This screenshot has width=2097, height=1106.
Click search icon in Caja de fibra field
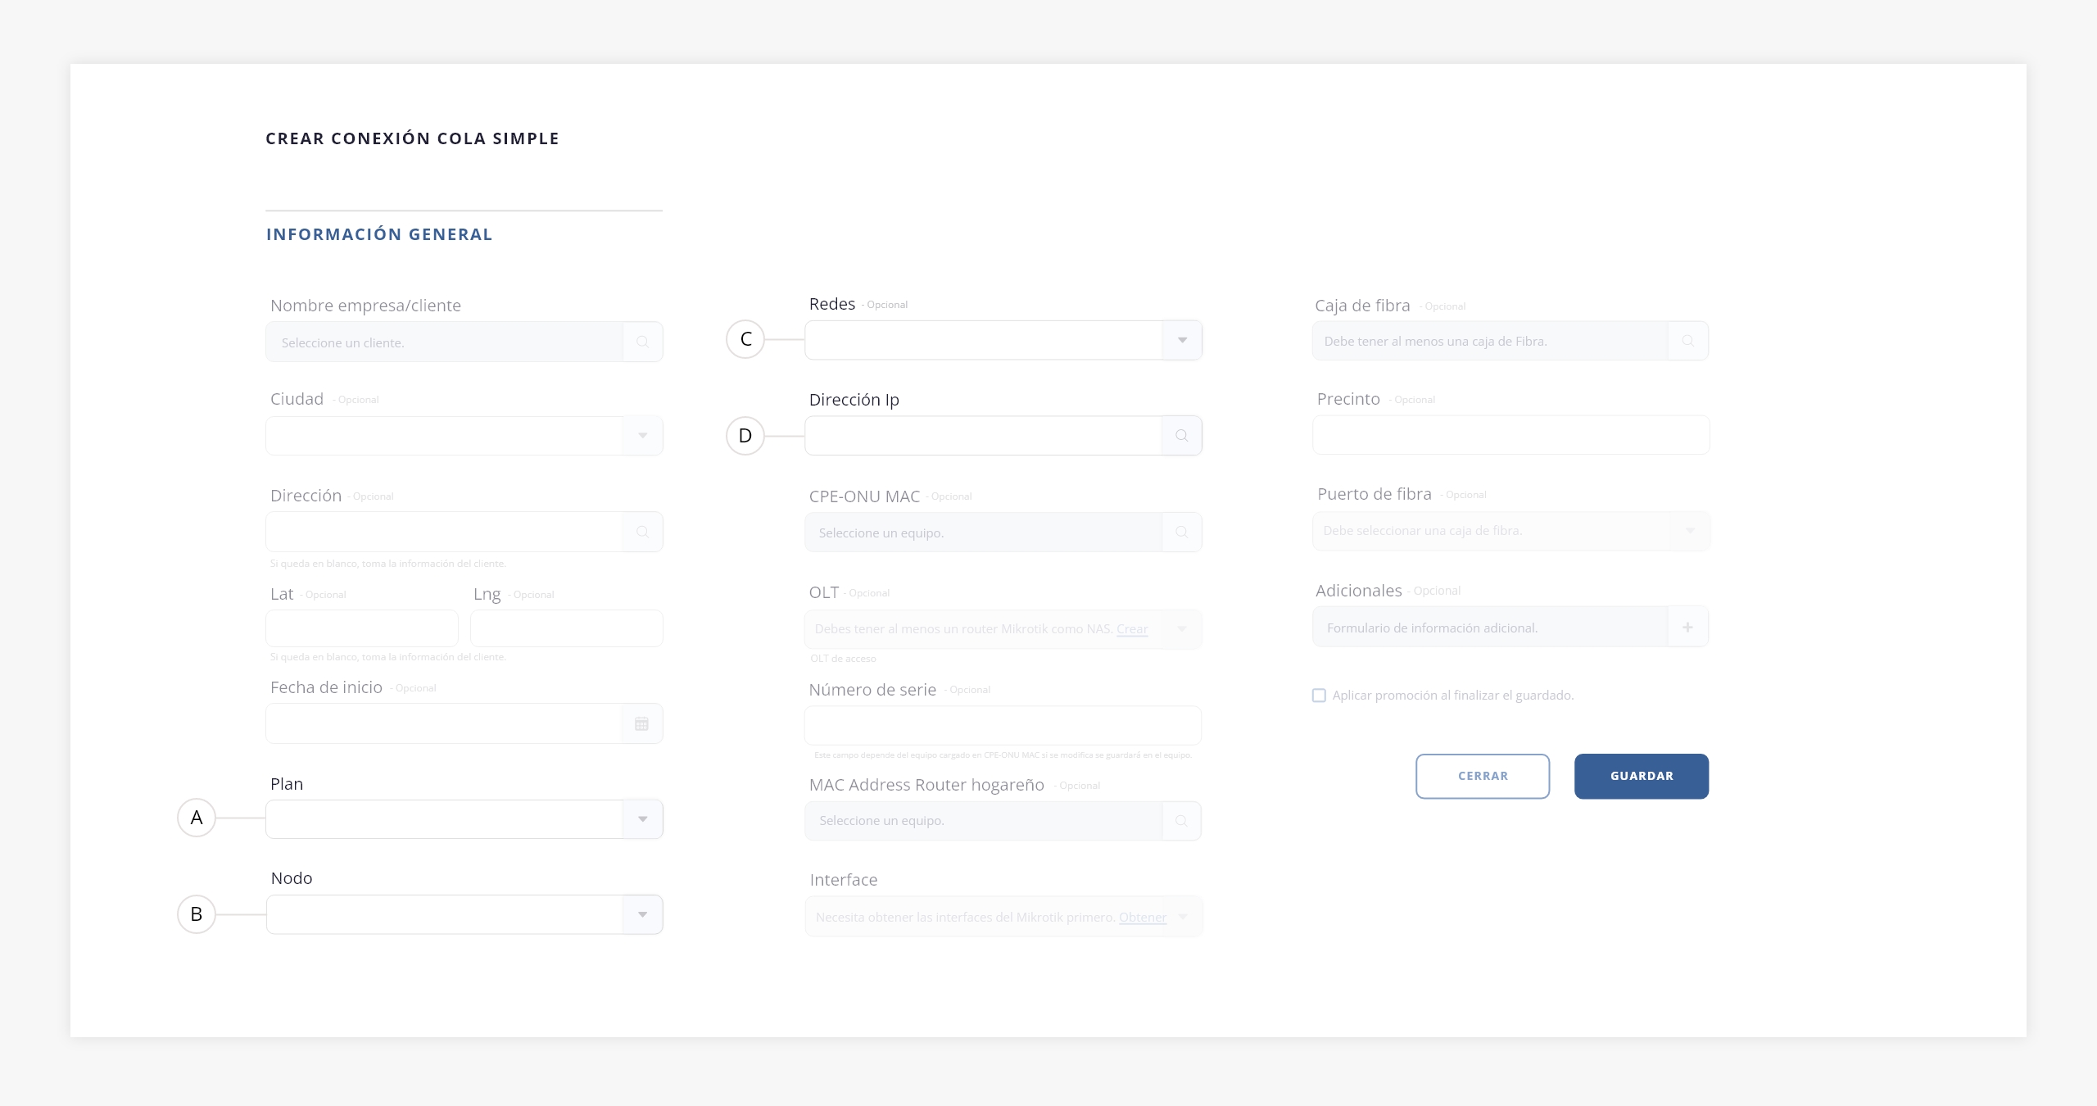pyautogui.click(x=1687, y=340)
